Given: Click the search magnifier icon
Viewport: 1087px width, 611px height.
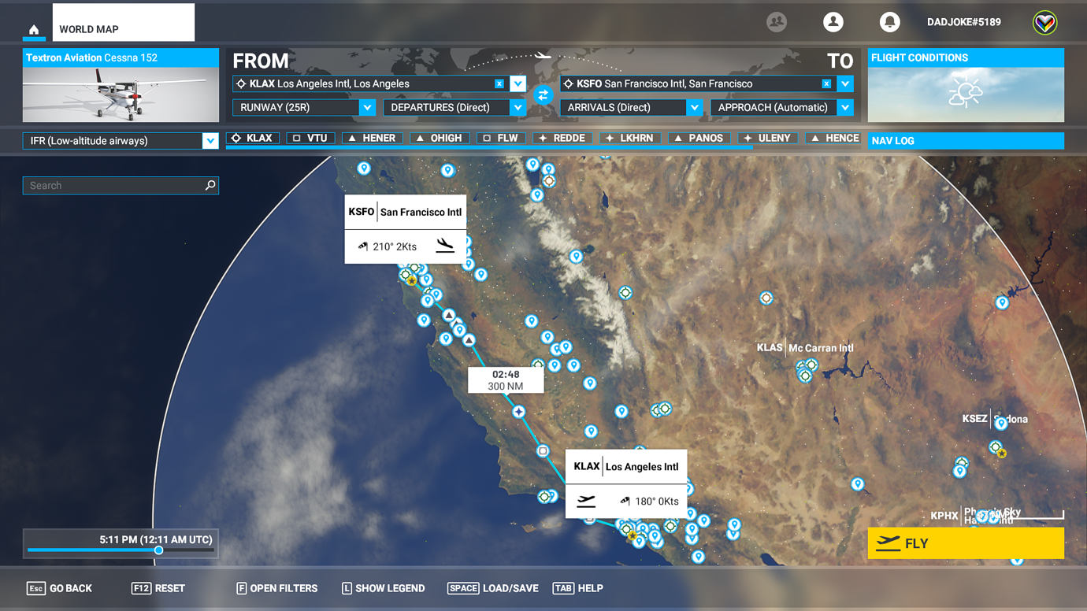Looking at the screenshot, I should (x=210, y=185).
